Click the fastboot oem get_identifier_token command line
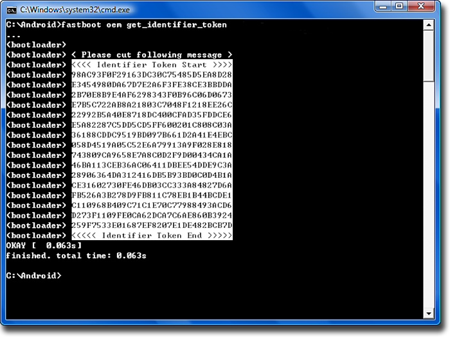The image size is (450, 341). [116, 25]
